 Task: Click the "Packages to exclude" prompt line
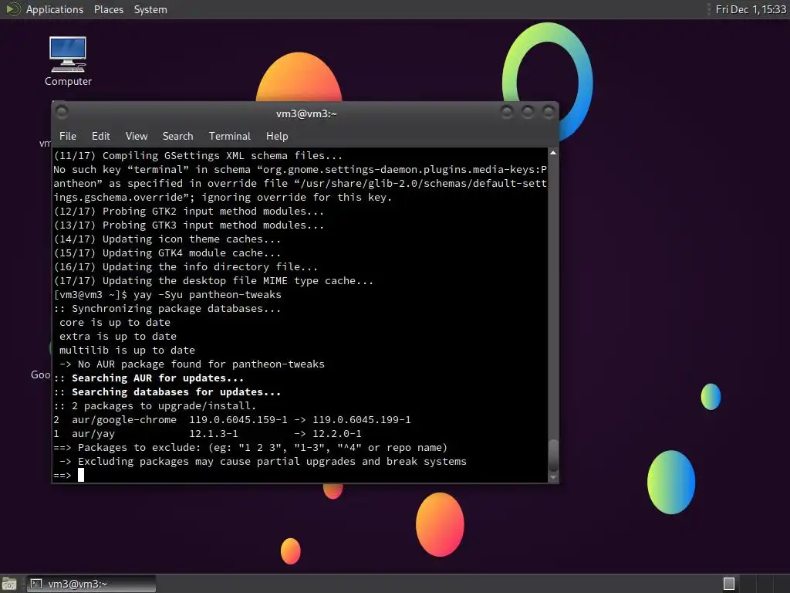tap(251, 448)
